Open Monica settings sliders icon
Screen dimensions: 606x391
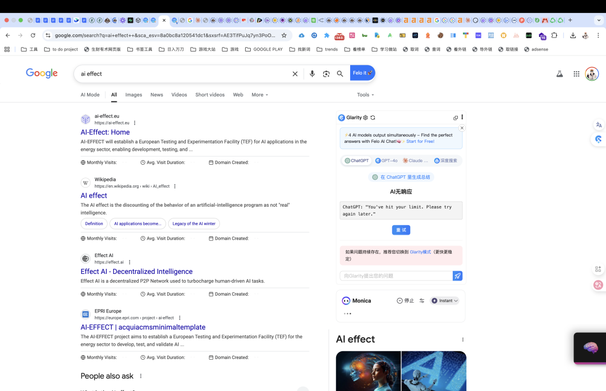(x=422, y=301)
